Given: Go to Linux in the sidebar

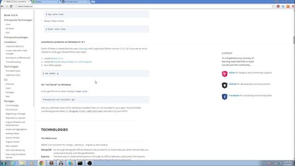Looking at the screenshot, I should 8,24.
